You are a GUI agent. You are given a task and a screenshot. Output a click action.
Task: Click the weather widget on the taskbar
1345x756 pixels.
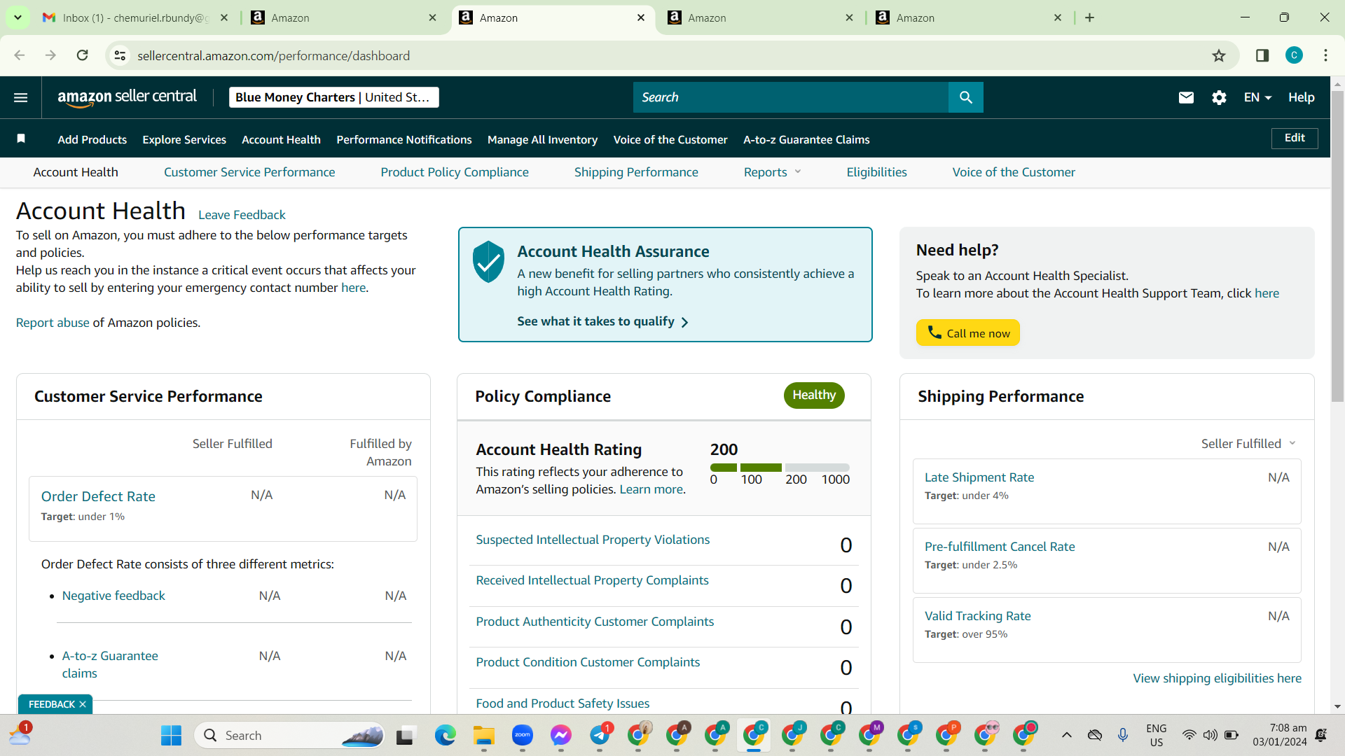tap(20, 734)
